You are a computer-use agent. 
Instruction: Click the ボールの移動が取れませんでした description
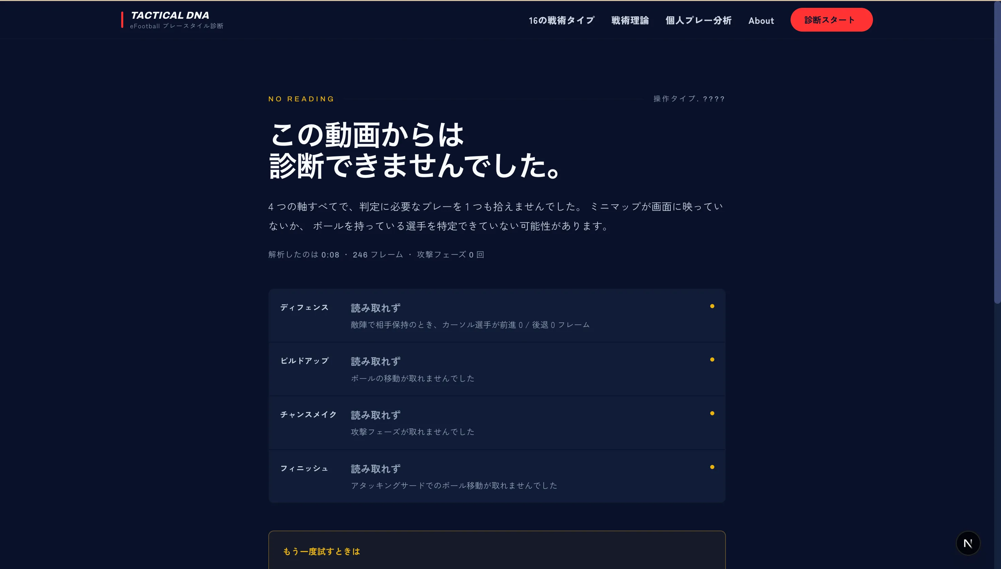[x=413, y=378]
